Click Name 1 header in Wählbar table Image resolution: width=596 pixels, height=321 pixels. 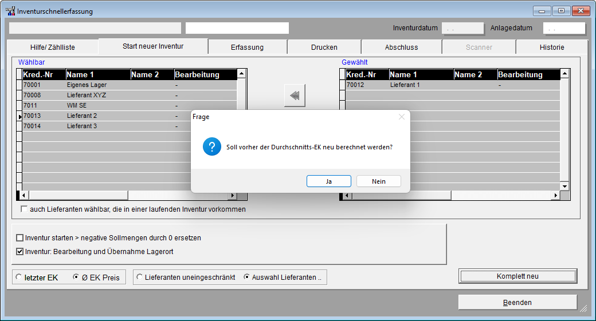97,74
